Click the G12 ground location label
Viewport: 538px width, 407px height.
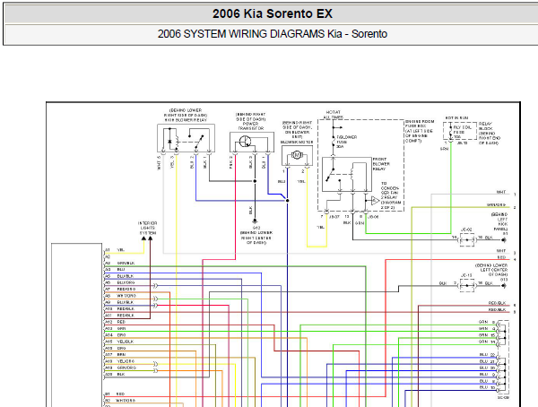click(256, 238)
